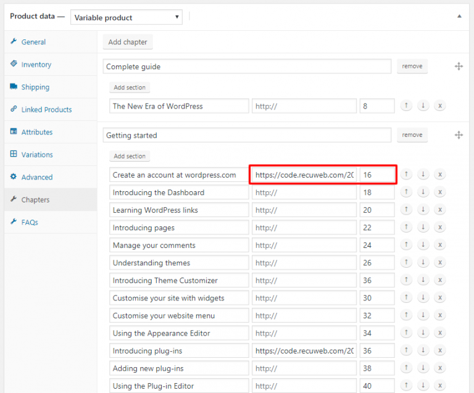474x393 pixels.
Task: Click move handle for Getting started chapter
Action: [x=459, y=135]
